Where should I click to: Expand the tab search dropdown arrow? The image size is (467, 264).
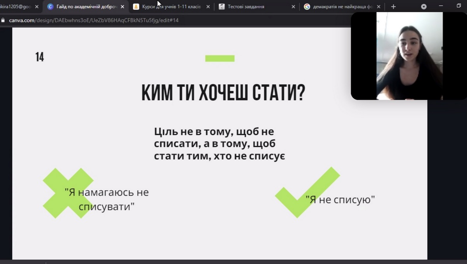(424, 7)
